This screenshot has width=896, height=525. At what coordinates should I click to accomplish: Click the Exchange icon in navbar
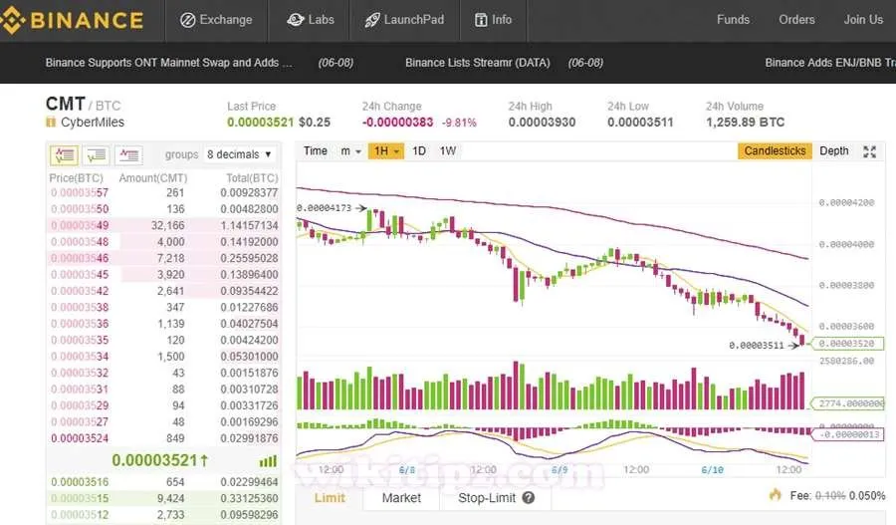[187, 21]
